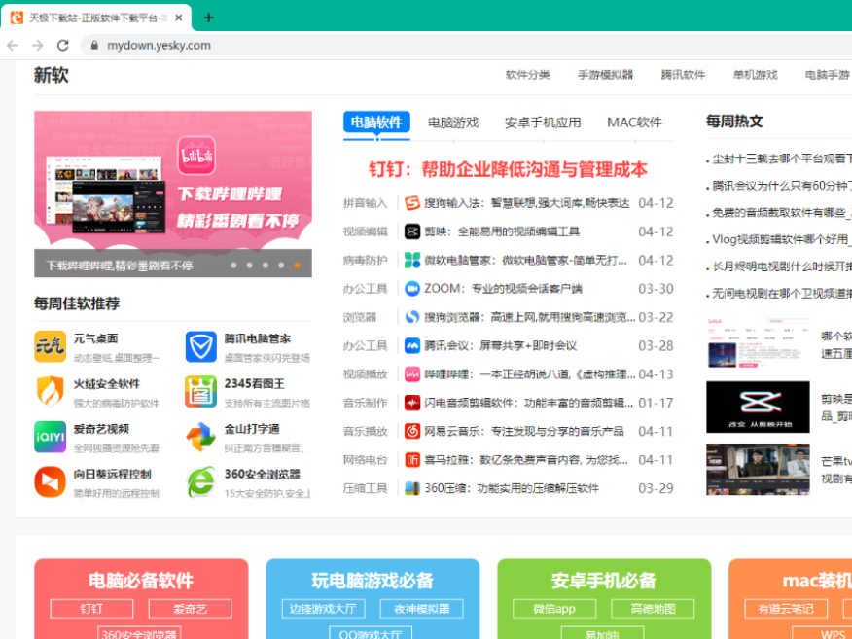Click the 腾讯会议 icon in the list
This screenshot has height=639, width=852.
(x=412, y=345)
